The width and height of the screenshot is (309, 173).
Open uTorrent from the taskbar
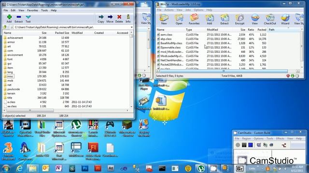coord(201,169)
